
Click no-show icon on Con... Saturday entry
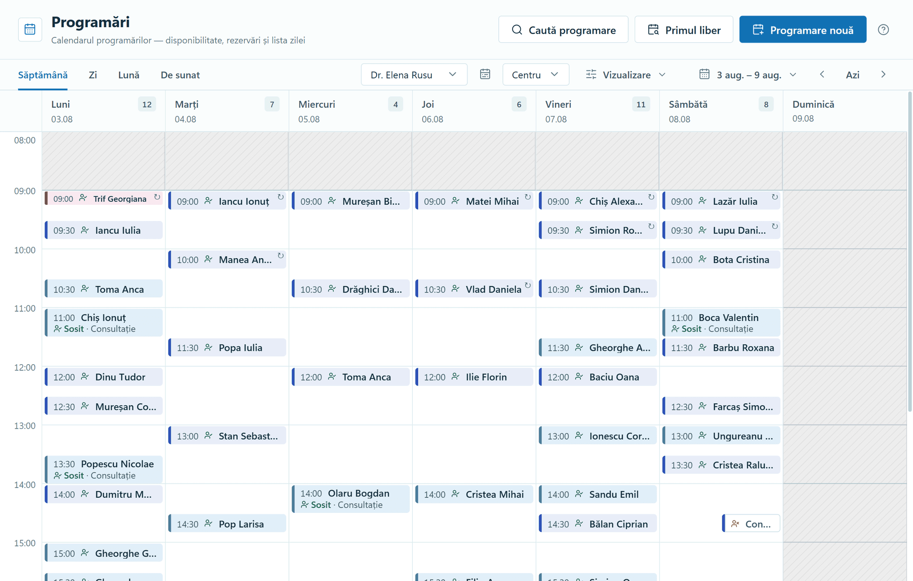tap(735, 524)
